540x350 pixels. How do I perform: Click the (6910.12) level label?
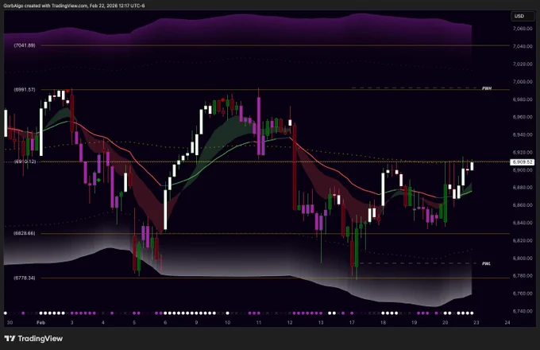25,161
